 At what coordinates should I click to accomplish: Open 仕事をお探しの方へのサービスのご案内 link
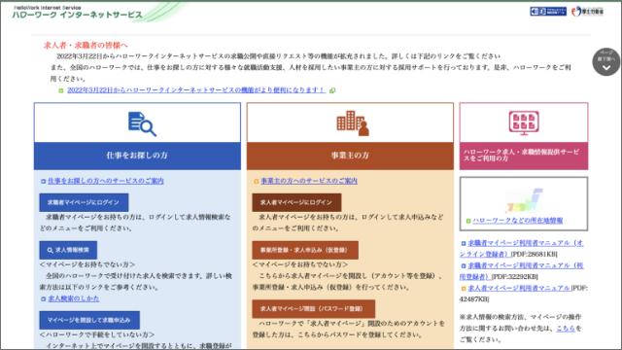(x=106, y=181)
